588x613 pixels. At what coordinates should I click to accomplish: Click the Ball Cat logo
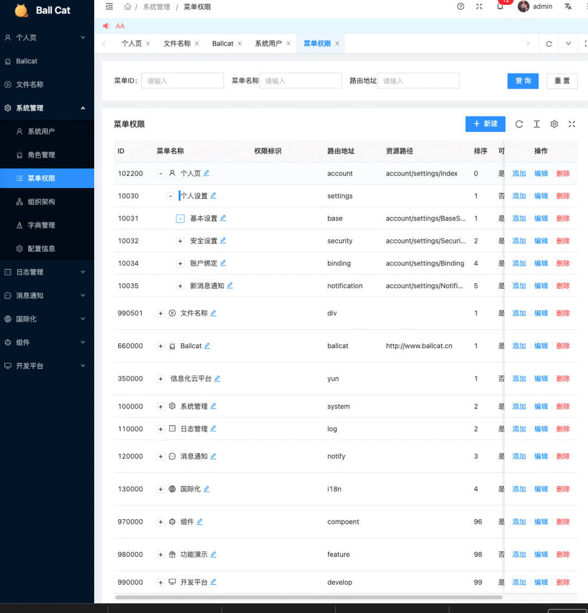click(43, 10)
